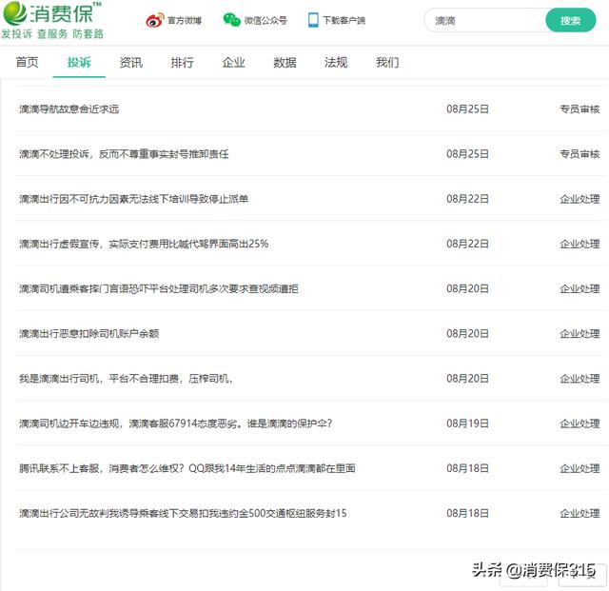Click 专员审核 status on 滴滴导航 row
The image size is (609, 591).
[580, 109]
